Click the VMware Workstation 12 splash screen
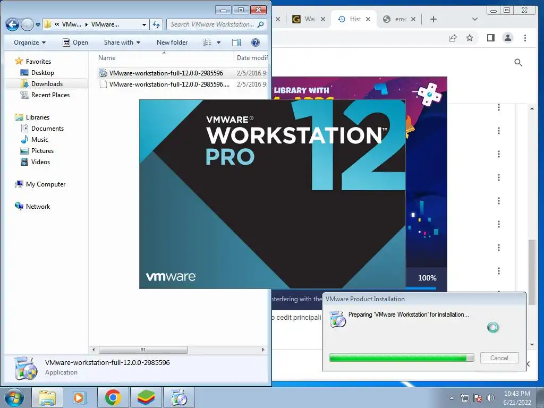 (x=273, y=194)
